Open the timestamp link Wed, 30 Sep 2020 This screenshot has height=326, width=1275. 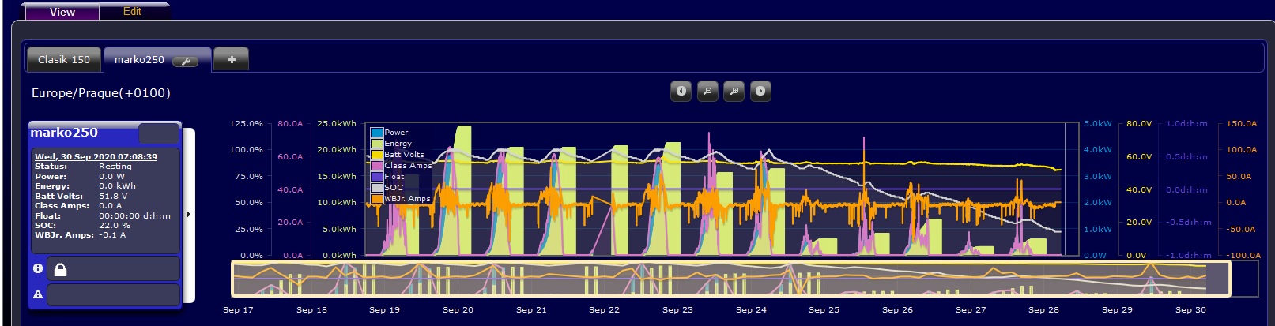click(x=96, y=156)
